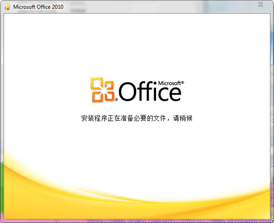274x223 pixels.
Task: Click the orange Office logo icon
Action: pyautogui.click(x=102, y=90)
